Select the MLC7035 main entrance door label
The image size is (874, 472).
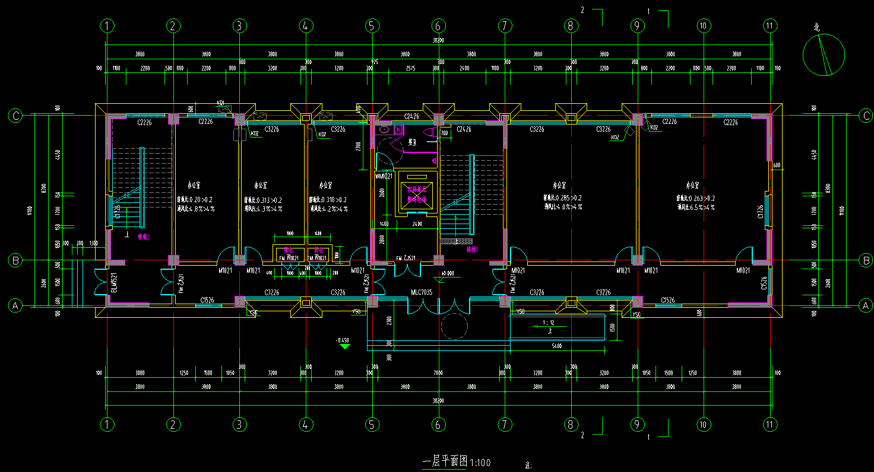click(x=422, y=292)
